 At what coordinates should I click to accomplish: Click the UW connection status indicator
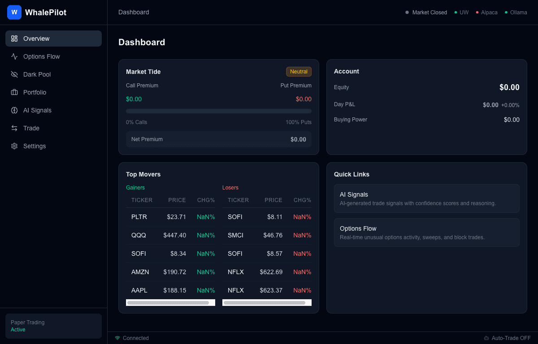pyautogui.click(x=461, y=12)
